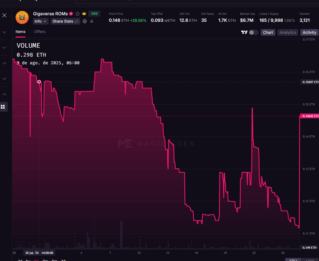
Task: Collapse the expanded section using the upward chevron
Action: point(4,94)
